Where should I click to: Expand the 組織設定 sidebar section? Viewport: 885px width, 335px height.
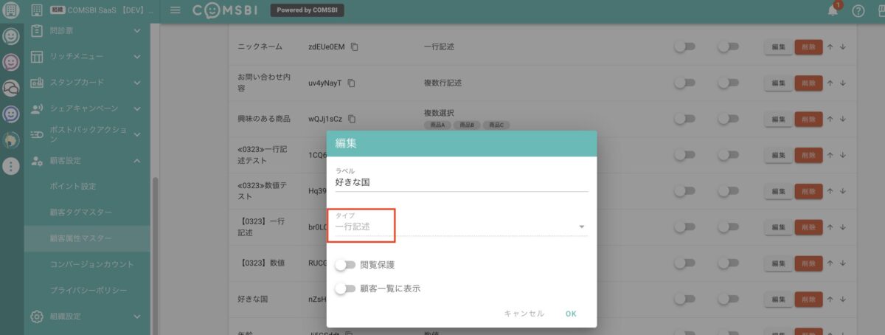[x=137, y=317]
